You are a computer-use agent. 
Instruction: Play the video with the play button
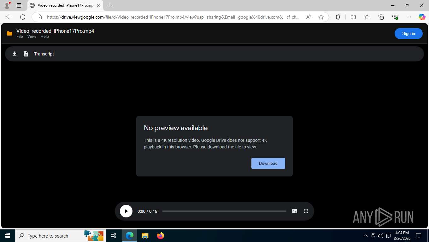126,211
